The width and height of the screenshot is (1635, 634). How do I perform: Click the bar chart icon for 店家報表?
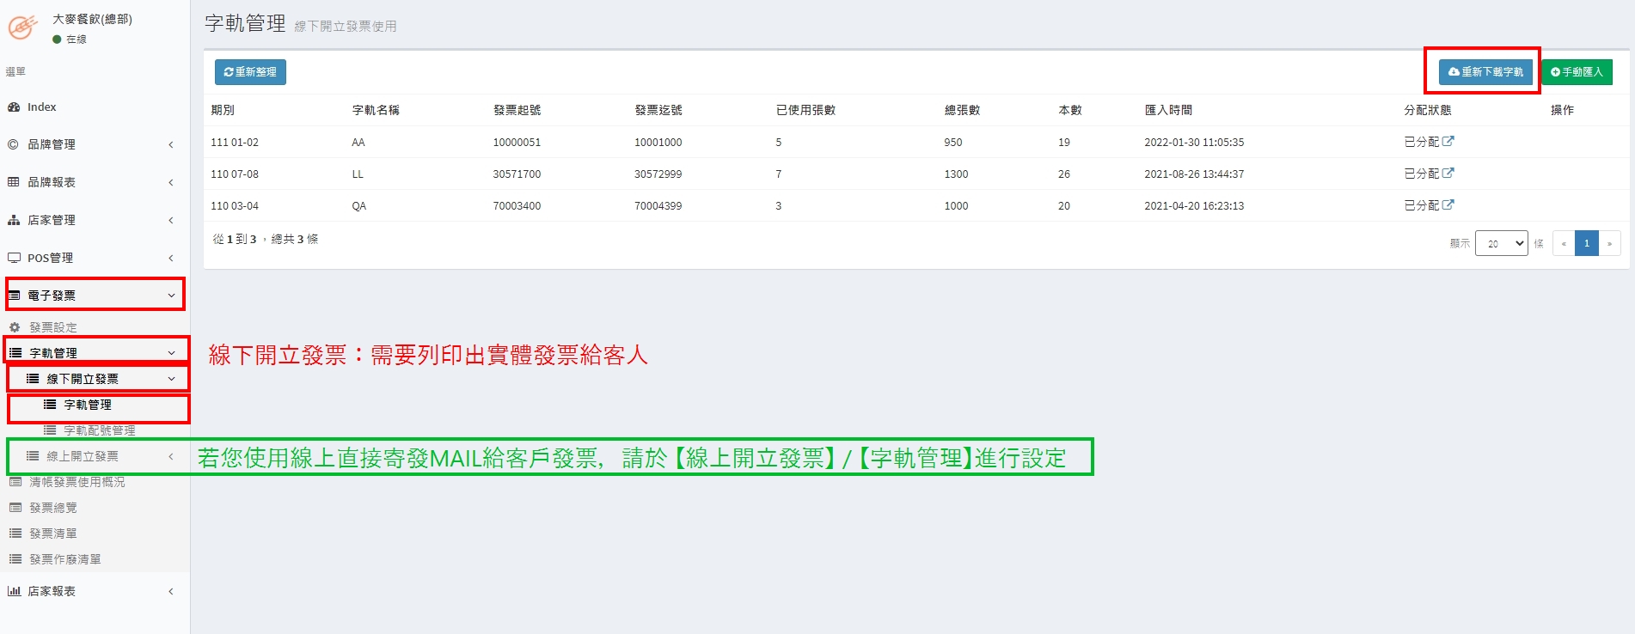(x=14, y=591)
